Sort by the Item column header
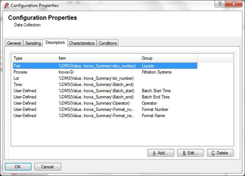This screenshot has height=176, width=245. click(98, 58)
